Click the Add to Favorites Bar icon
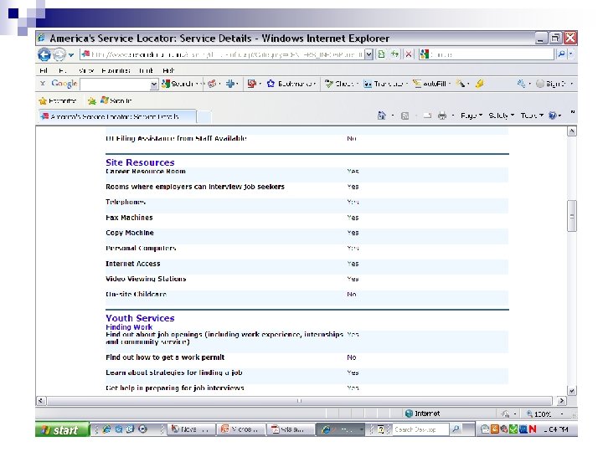This screenshot has height=452, width=603. 91,101
